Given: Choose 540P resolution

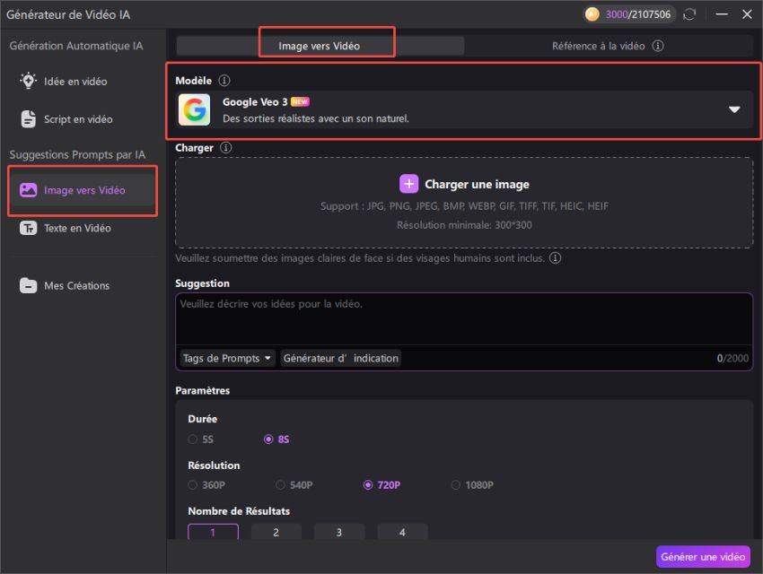Looking at the screenshot, I should tap(294, 485).
